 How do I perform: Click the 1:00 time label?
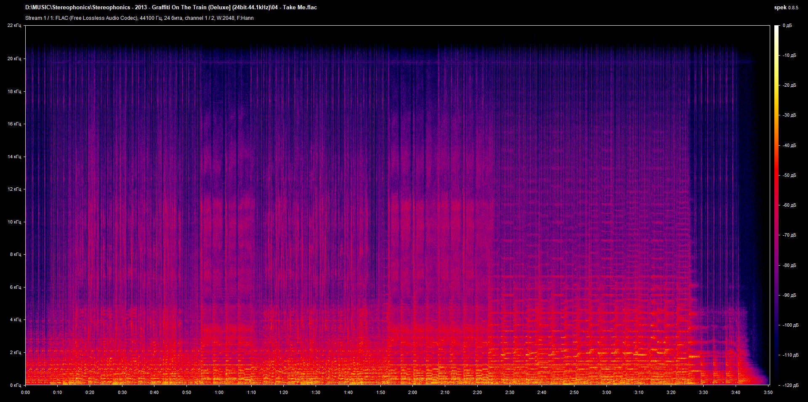219,392
